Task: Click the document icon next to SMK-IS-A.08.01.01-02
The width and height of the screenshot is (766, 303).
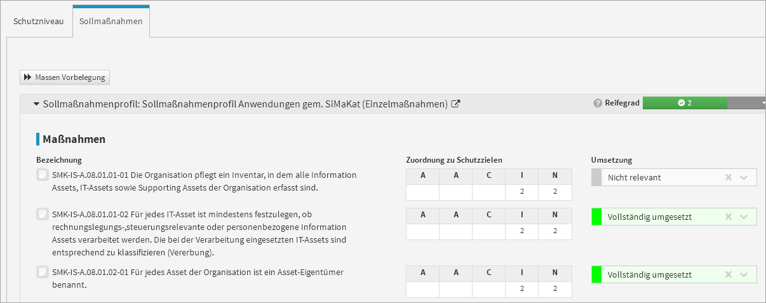Action: tap(42, 214)
